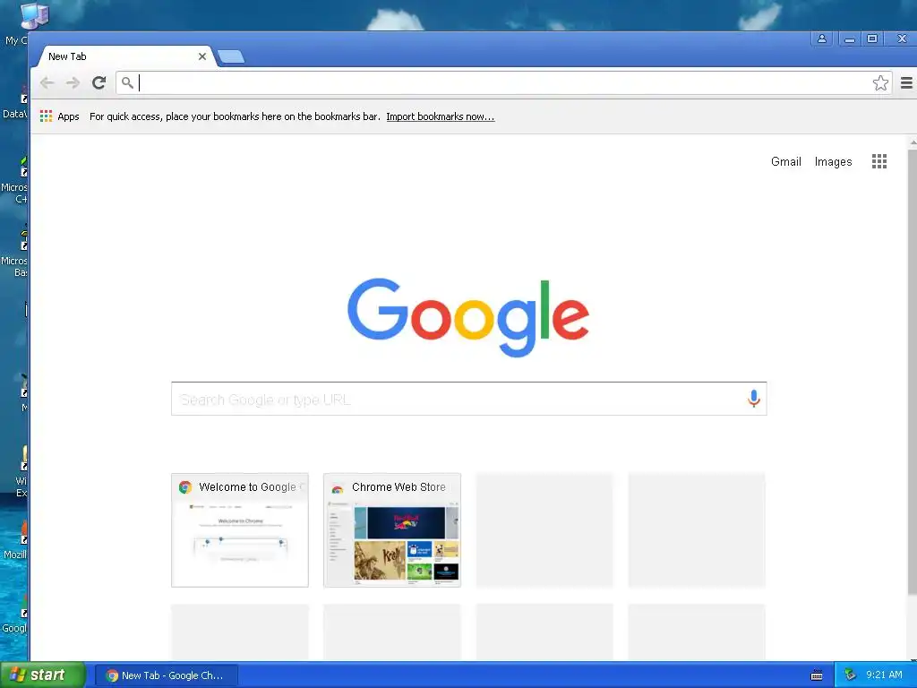The height and width of the screenshot is (688, 917).
Task: Click the Google search box
Action: [468, 399]
